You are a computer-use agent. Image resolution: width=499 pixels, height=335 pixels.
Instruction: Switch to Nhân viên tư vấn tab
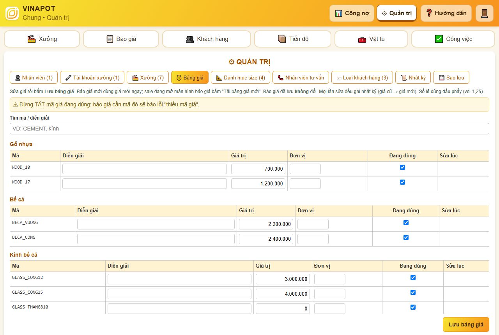tap(301, 78)
